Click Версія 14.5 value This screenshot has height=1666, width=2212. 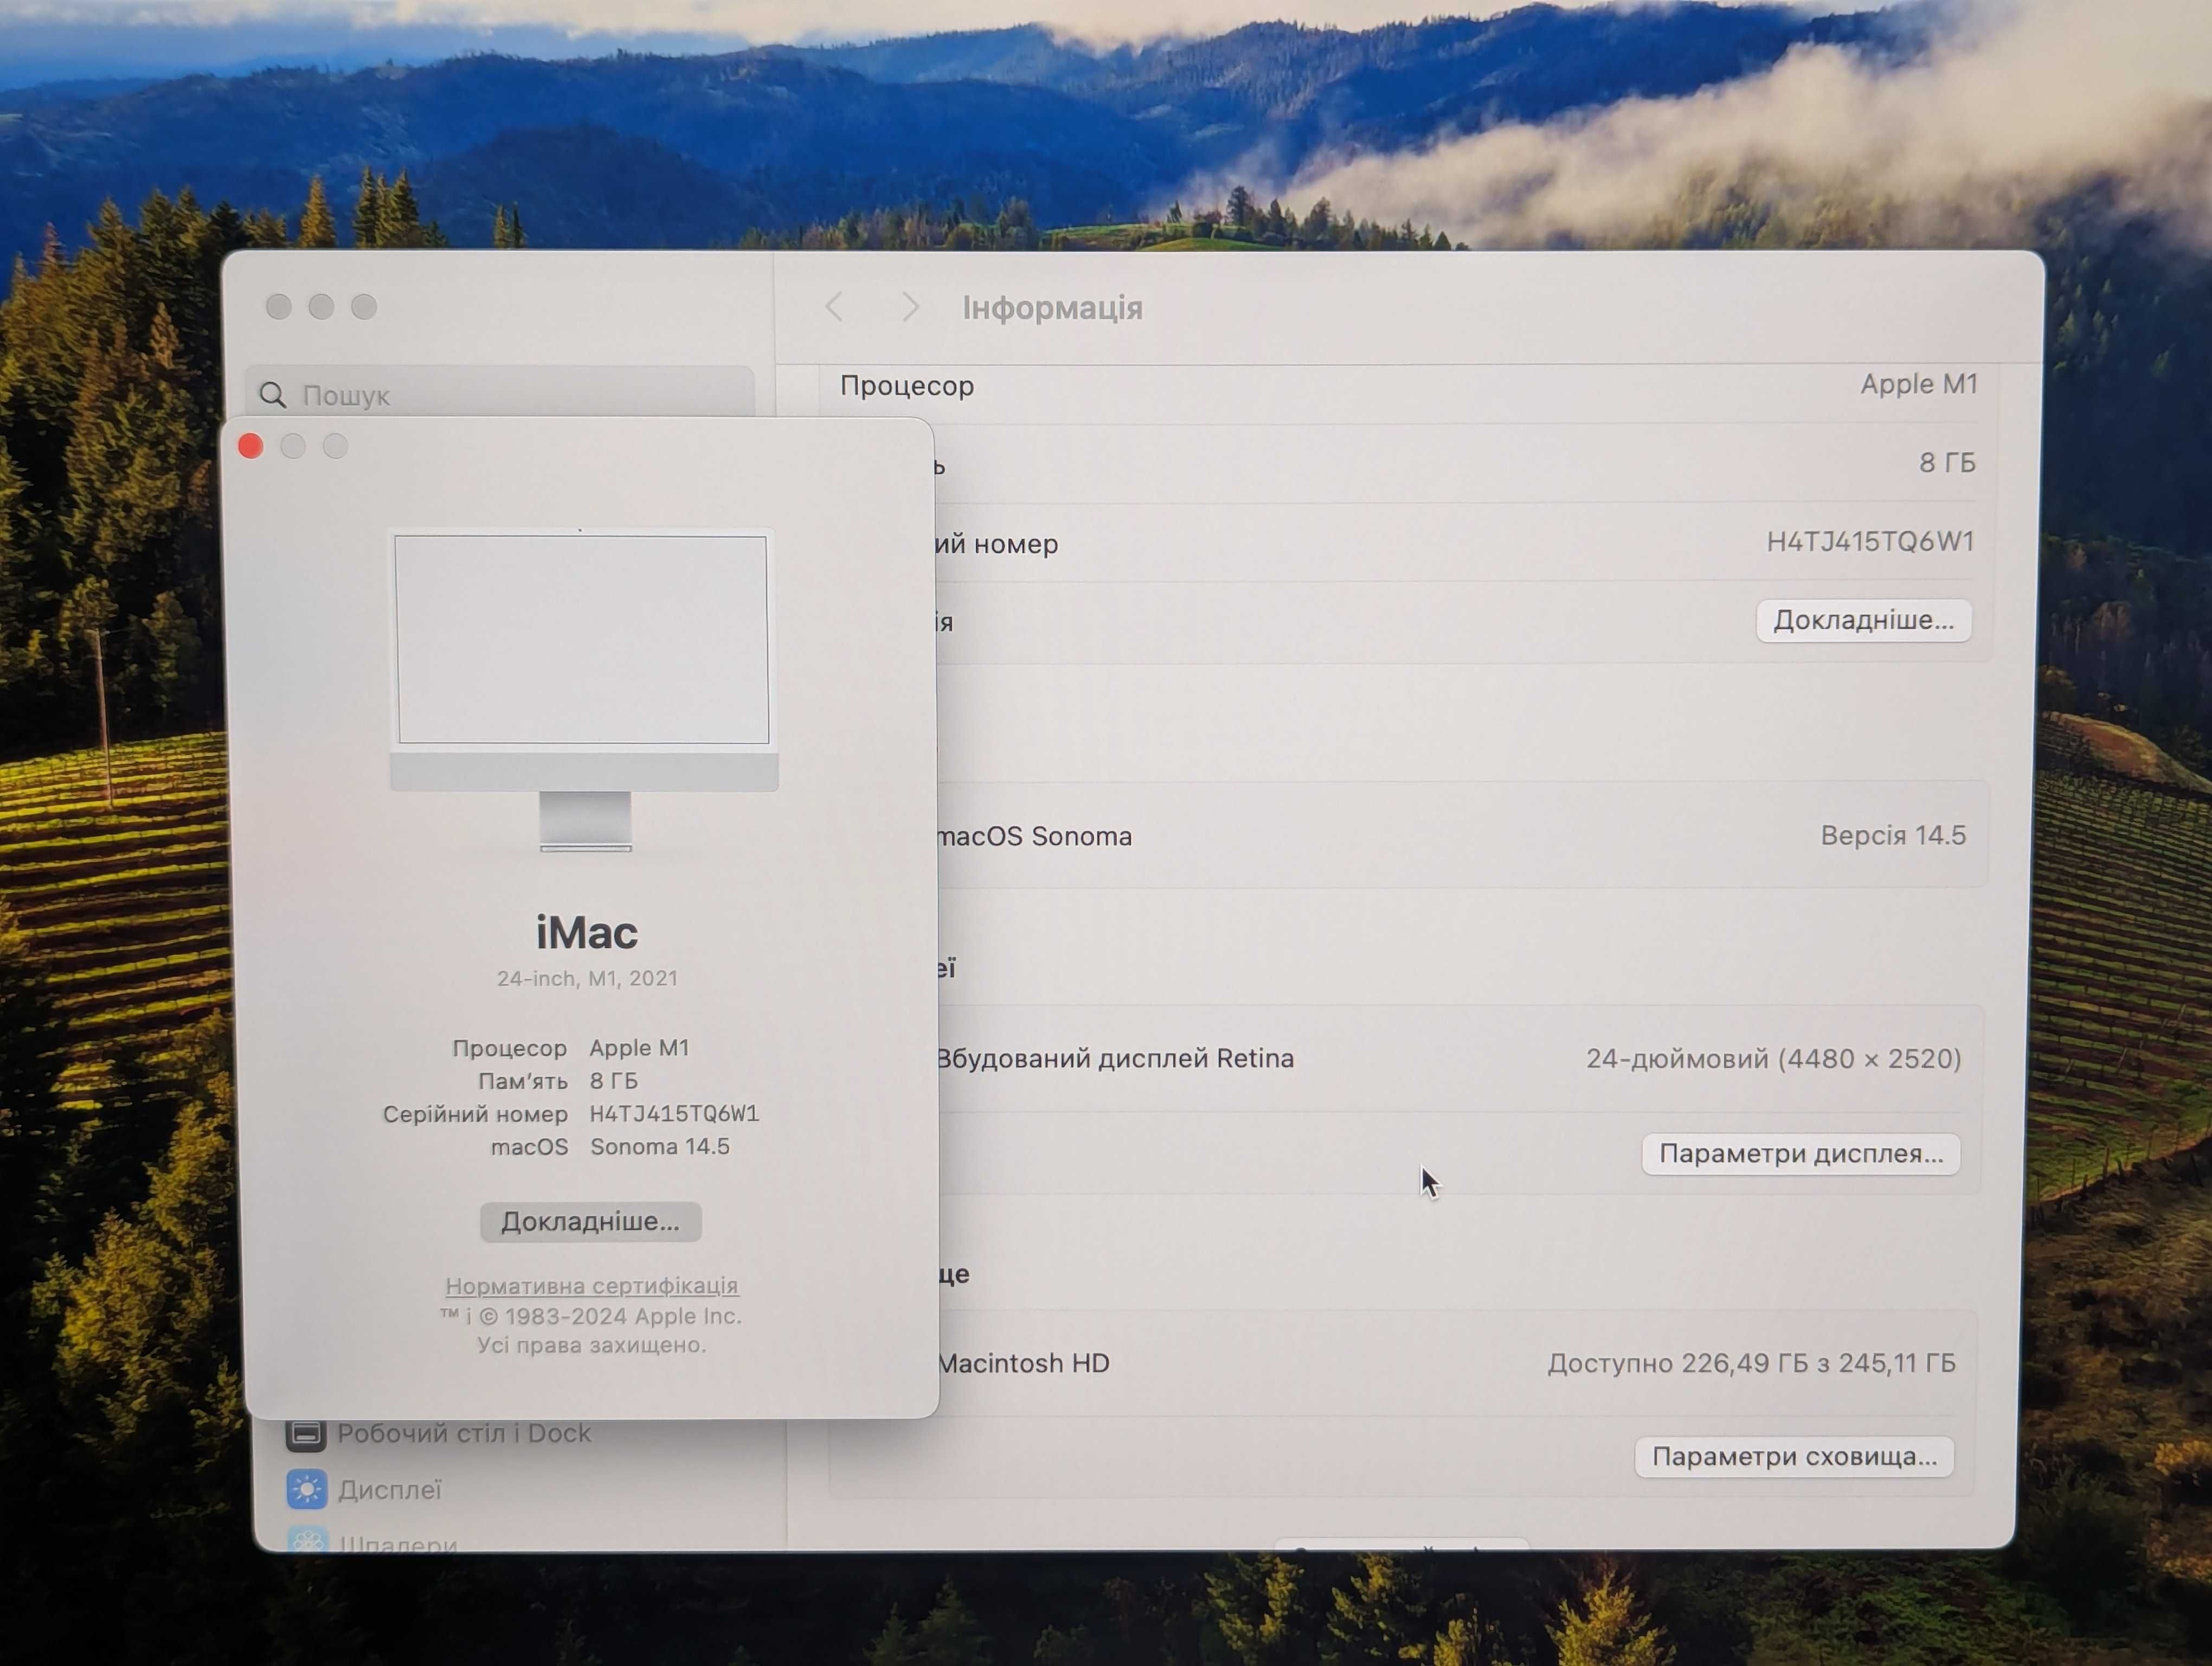[x=1893, y=835]
